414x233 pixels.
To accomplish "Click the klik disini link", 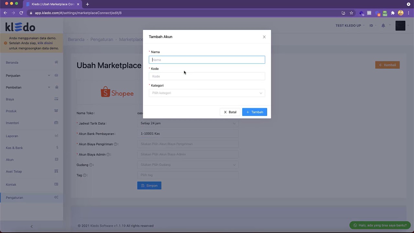I will [45, 43].
